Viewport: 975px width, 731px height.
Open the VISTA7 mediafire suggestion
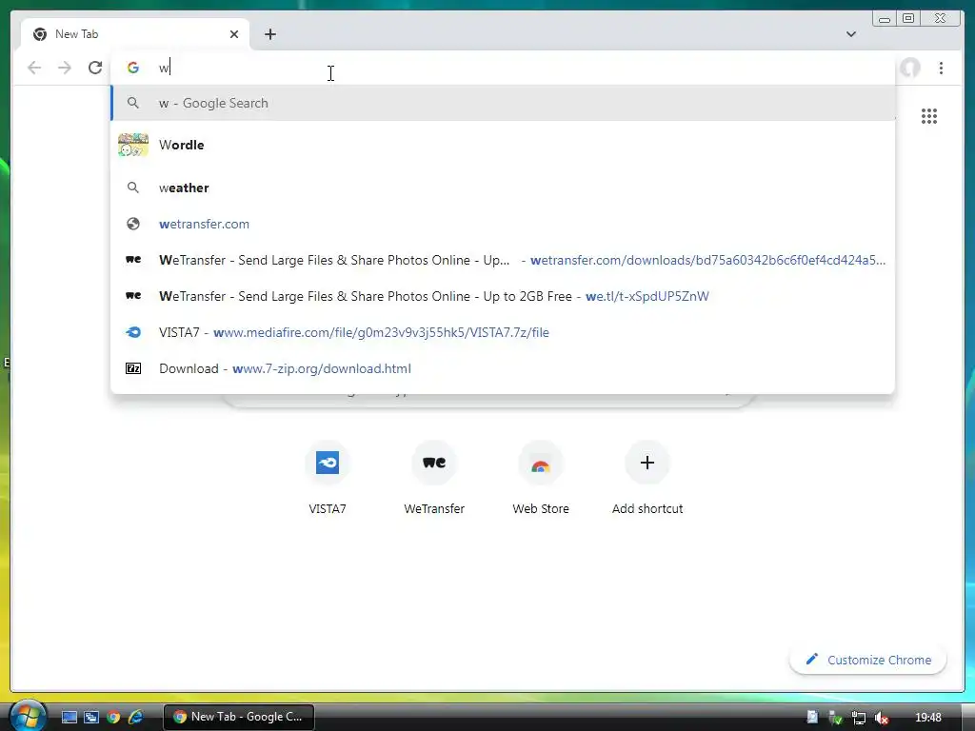point(503,332)
